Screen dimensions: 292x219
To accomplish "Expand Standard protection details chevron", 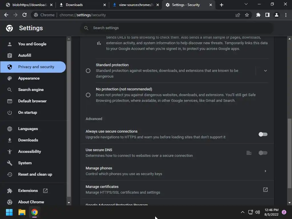I will pyautogui.click(x=265, y=71).
